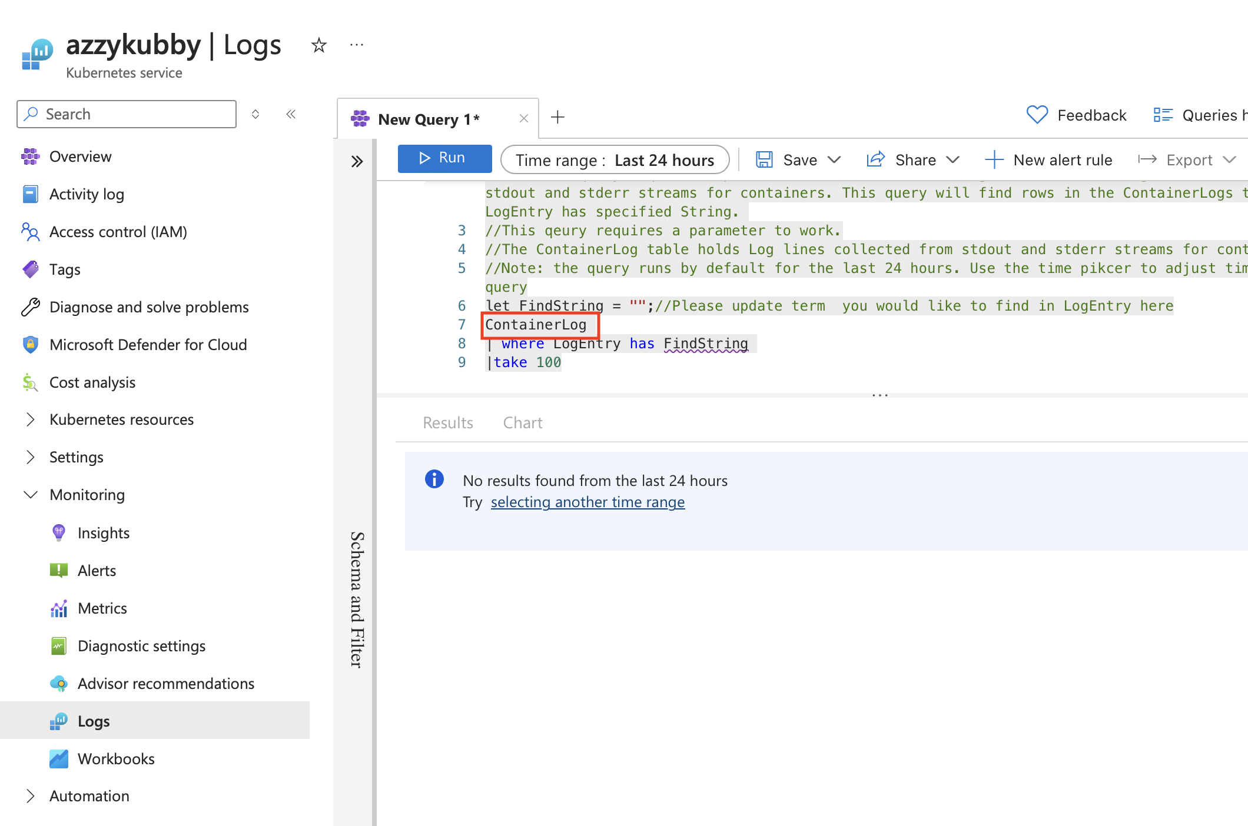Select Logs in the Monitoring menu

(155, 721)
